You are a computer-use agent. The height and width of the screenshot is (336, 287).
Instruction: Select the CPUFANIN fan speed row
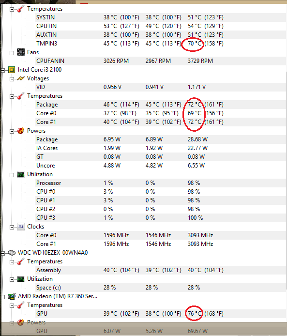click(161, 61)
